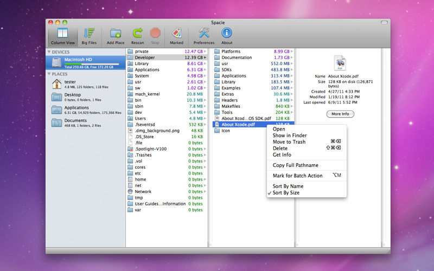Select the .DS_Store file

[x=167, y=137]
